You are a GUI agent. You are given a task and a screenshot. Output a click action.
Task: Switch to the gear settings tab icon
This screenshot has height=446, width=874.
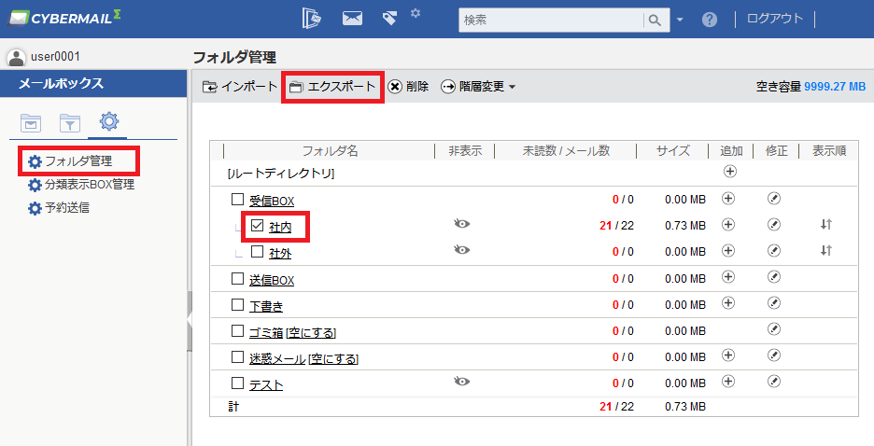coord(108,121)
